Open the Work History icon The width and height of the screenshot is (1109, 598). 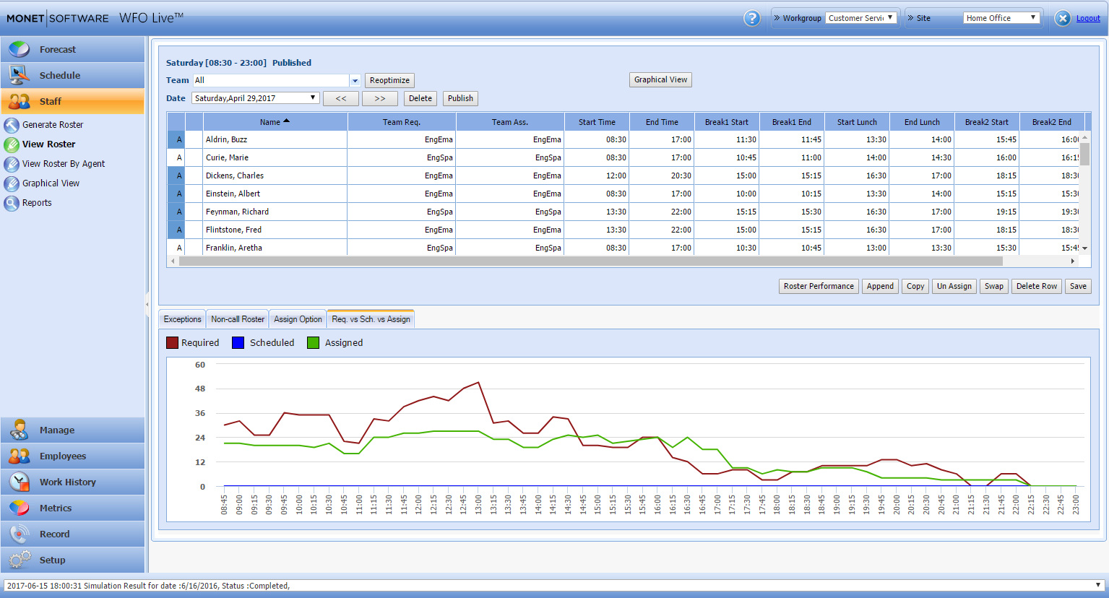[x=20, y=482]
